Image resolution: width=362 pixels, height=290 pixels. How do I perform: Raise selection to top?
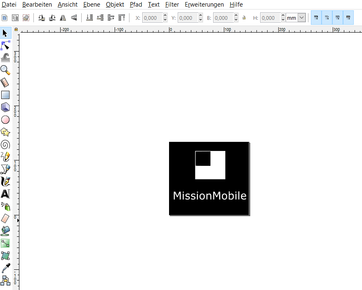122,18
